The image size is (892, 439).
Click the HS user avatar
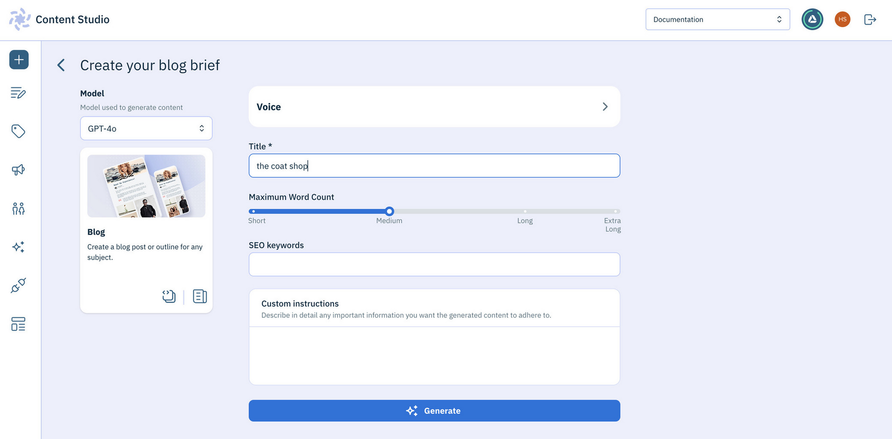(843, 19)
